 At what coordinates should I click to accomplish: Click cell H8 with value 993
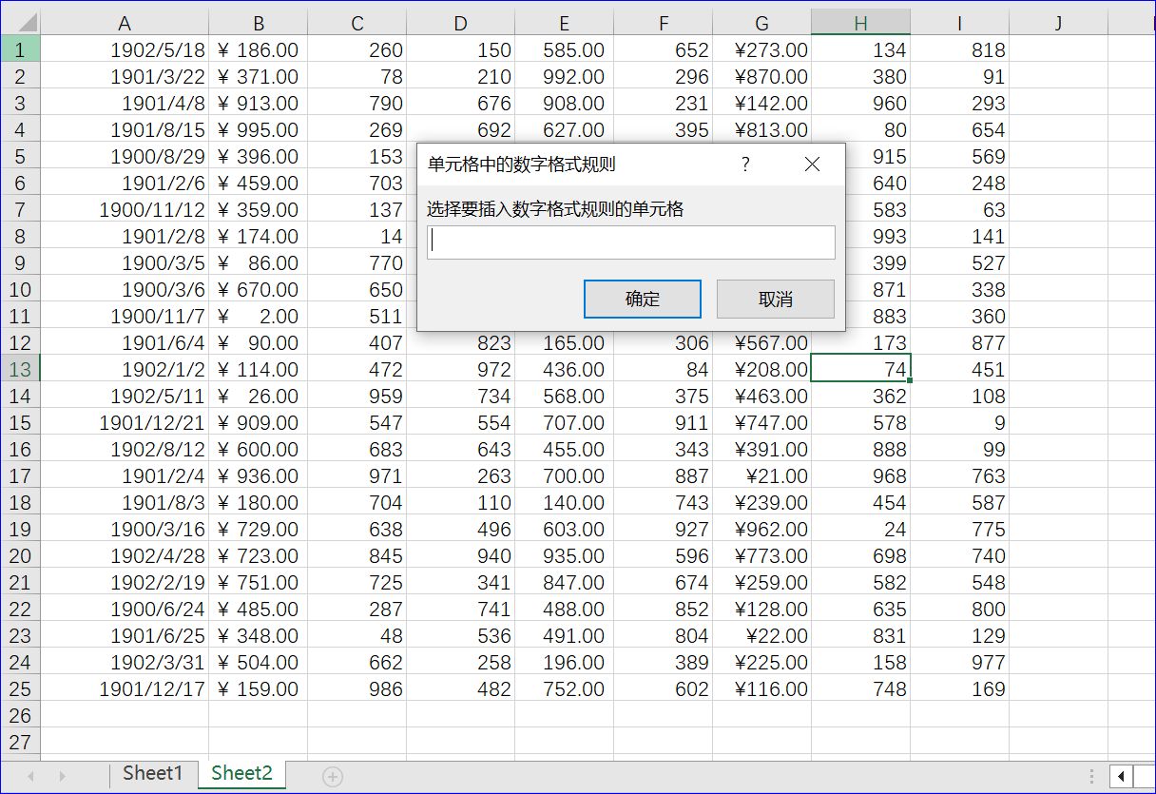pyautogui.click(x=877, y=236)
